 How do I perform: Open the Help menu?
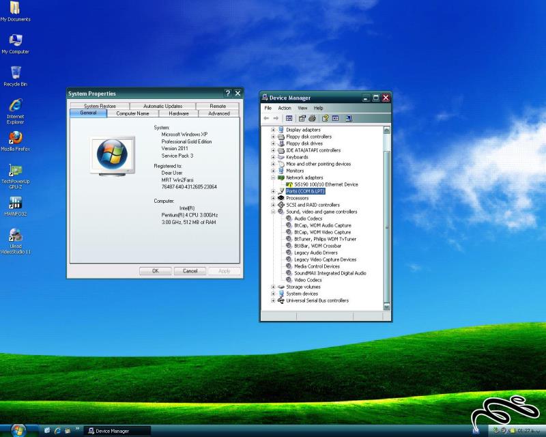(x=318, y=108)
